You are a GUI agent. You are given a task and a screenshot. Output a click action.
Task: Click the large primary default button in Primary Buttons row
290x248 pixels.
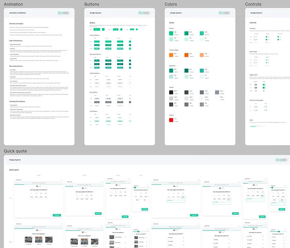click(x=97, y=42)
